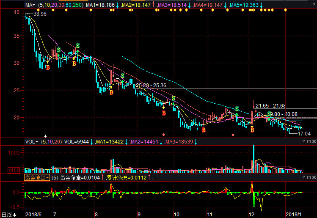Click the 2018/6 date on timeline
The width and height of the screenshot is (317, 218).
33,215
